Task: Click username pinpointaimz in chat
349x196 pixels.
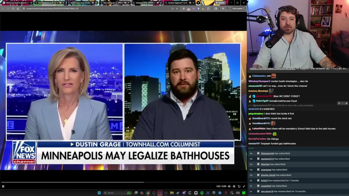Action: click(x=256, y=114)
